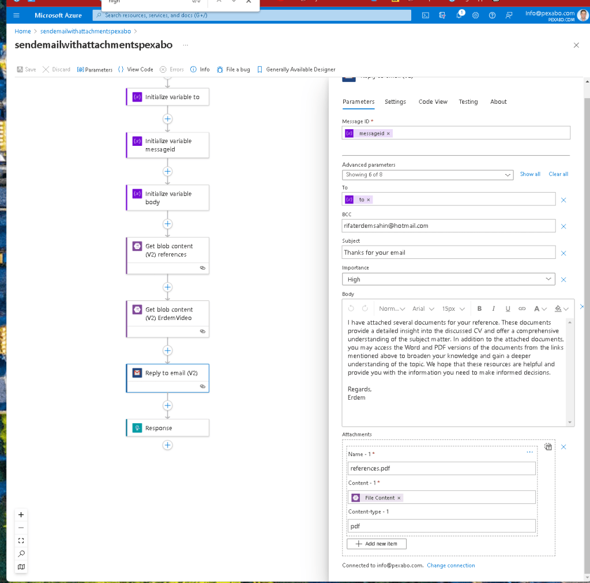This screenshot has width=590, height=583.
Task: Open the Arial font family dropdown
Action: [423, 309]
